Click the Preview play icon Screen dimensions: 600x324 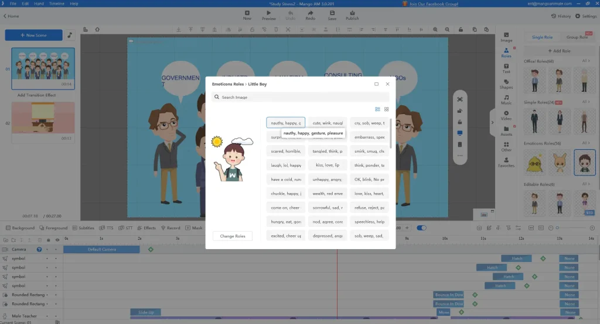point(268,15)
